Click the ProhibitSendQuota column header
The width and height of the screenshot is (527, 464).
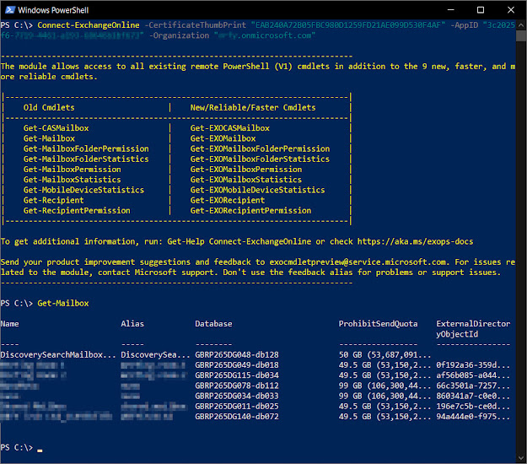(378, 324)
